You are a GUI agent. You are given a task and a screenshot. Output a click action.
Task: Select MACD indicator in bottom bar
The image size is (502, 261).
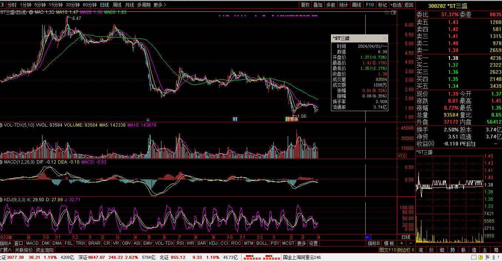pos(33,244)
